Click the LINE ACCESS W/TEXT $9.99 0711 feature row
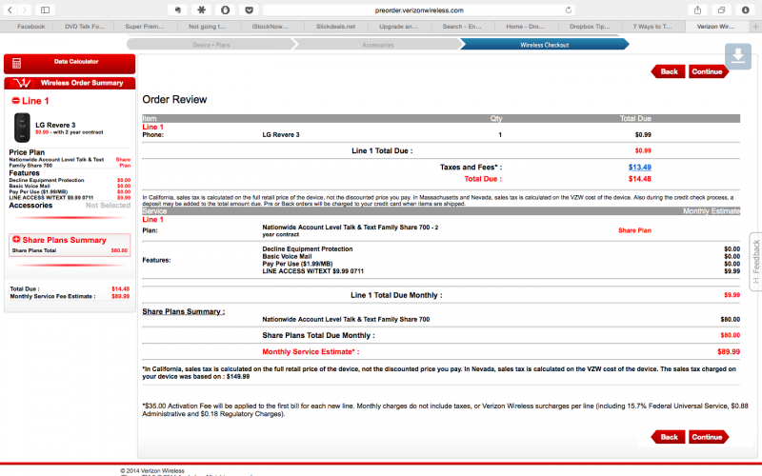The image size is (762, 476). click(x=313, y=271)
